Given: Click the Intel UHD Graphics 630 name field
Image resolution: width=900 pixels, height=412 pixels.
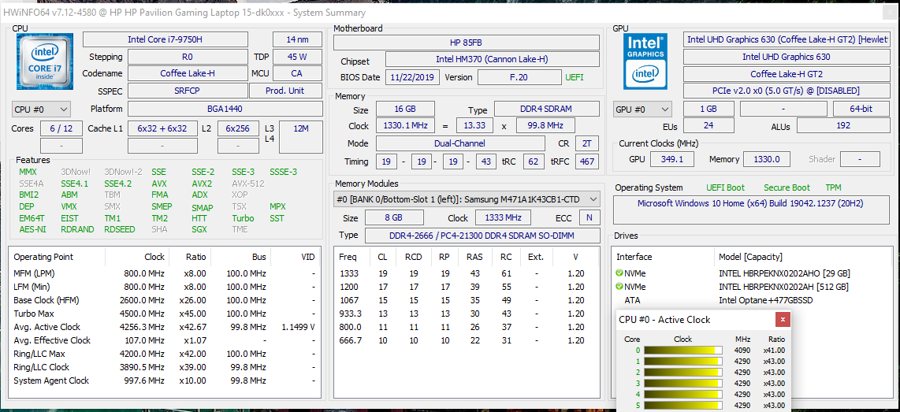Looking at the screenshot, I should 787,57.
